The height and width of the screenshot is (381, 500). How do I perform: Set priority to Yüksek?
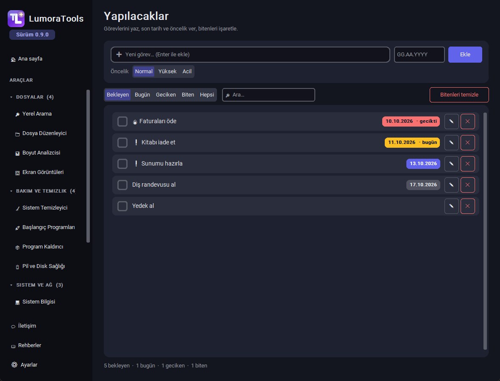pyautogui.click(x=167, y=72)
